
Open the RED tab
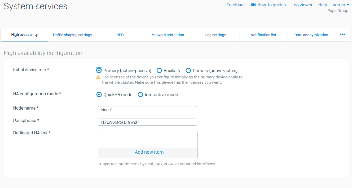pyautogui.click(x=120, y=35)
